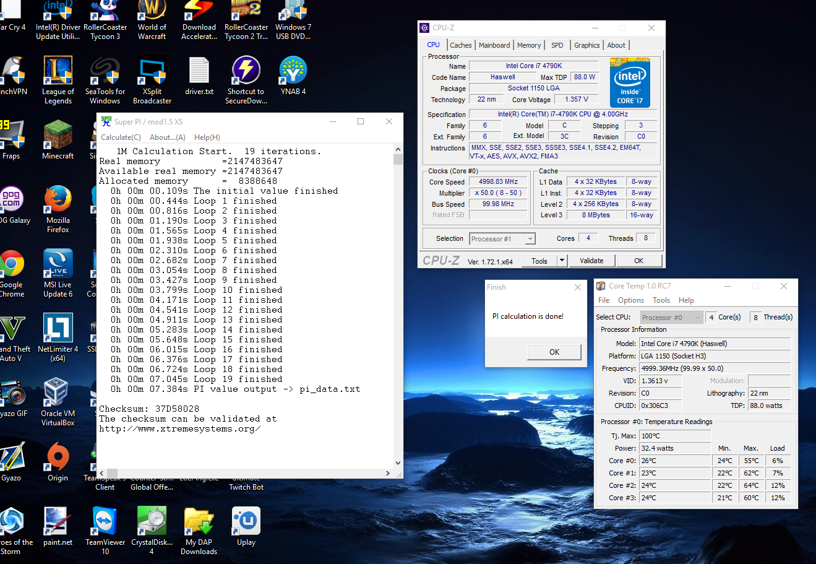Click the Frequency field in Core Temp

(x=715, y=368)
